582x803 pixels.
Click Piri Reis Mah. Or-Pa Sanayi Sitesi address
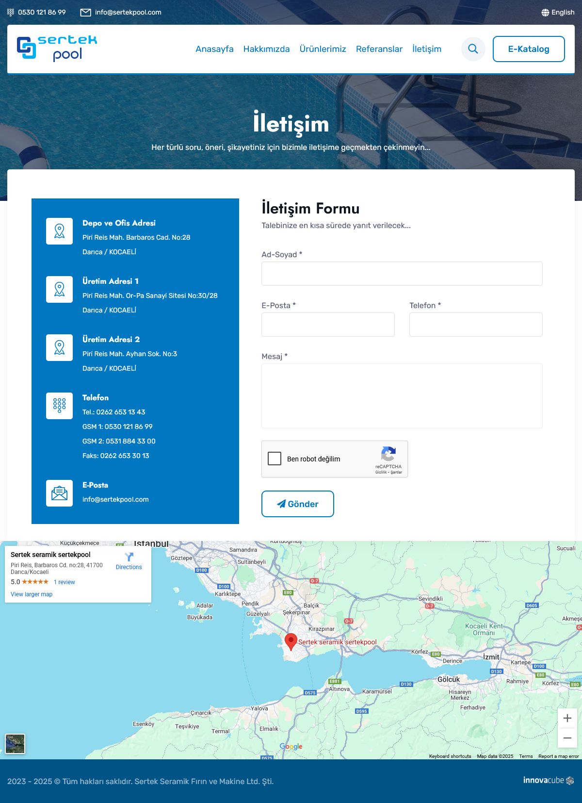150,295
